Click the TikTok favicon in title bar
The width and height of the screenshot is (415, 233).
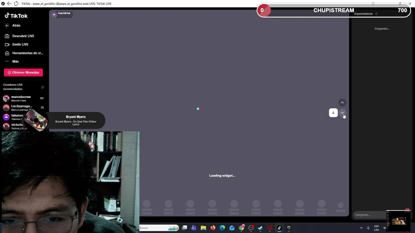[x=3, y=4]
